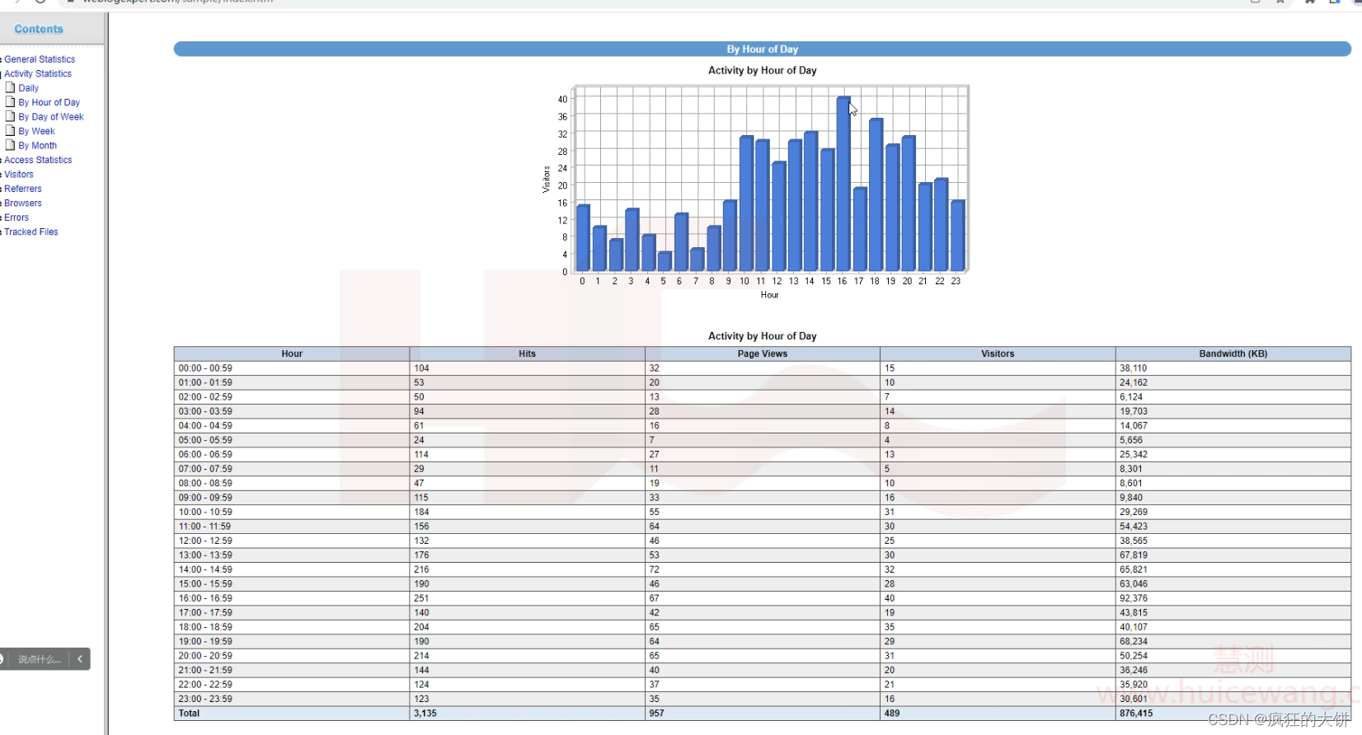Open the Errors section
The image size is (1362, 735).
tap(16, 218)
